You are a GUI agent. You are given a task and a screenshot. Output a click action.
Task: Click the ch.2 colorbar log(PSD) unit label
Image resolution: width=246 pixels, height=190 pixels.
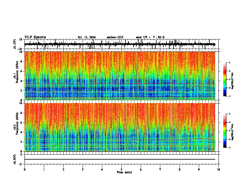coord(233,132)
